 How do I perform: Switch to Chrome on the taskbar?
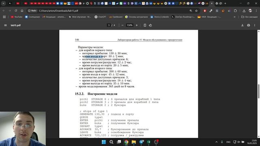point(126,142)
